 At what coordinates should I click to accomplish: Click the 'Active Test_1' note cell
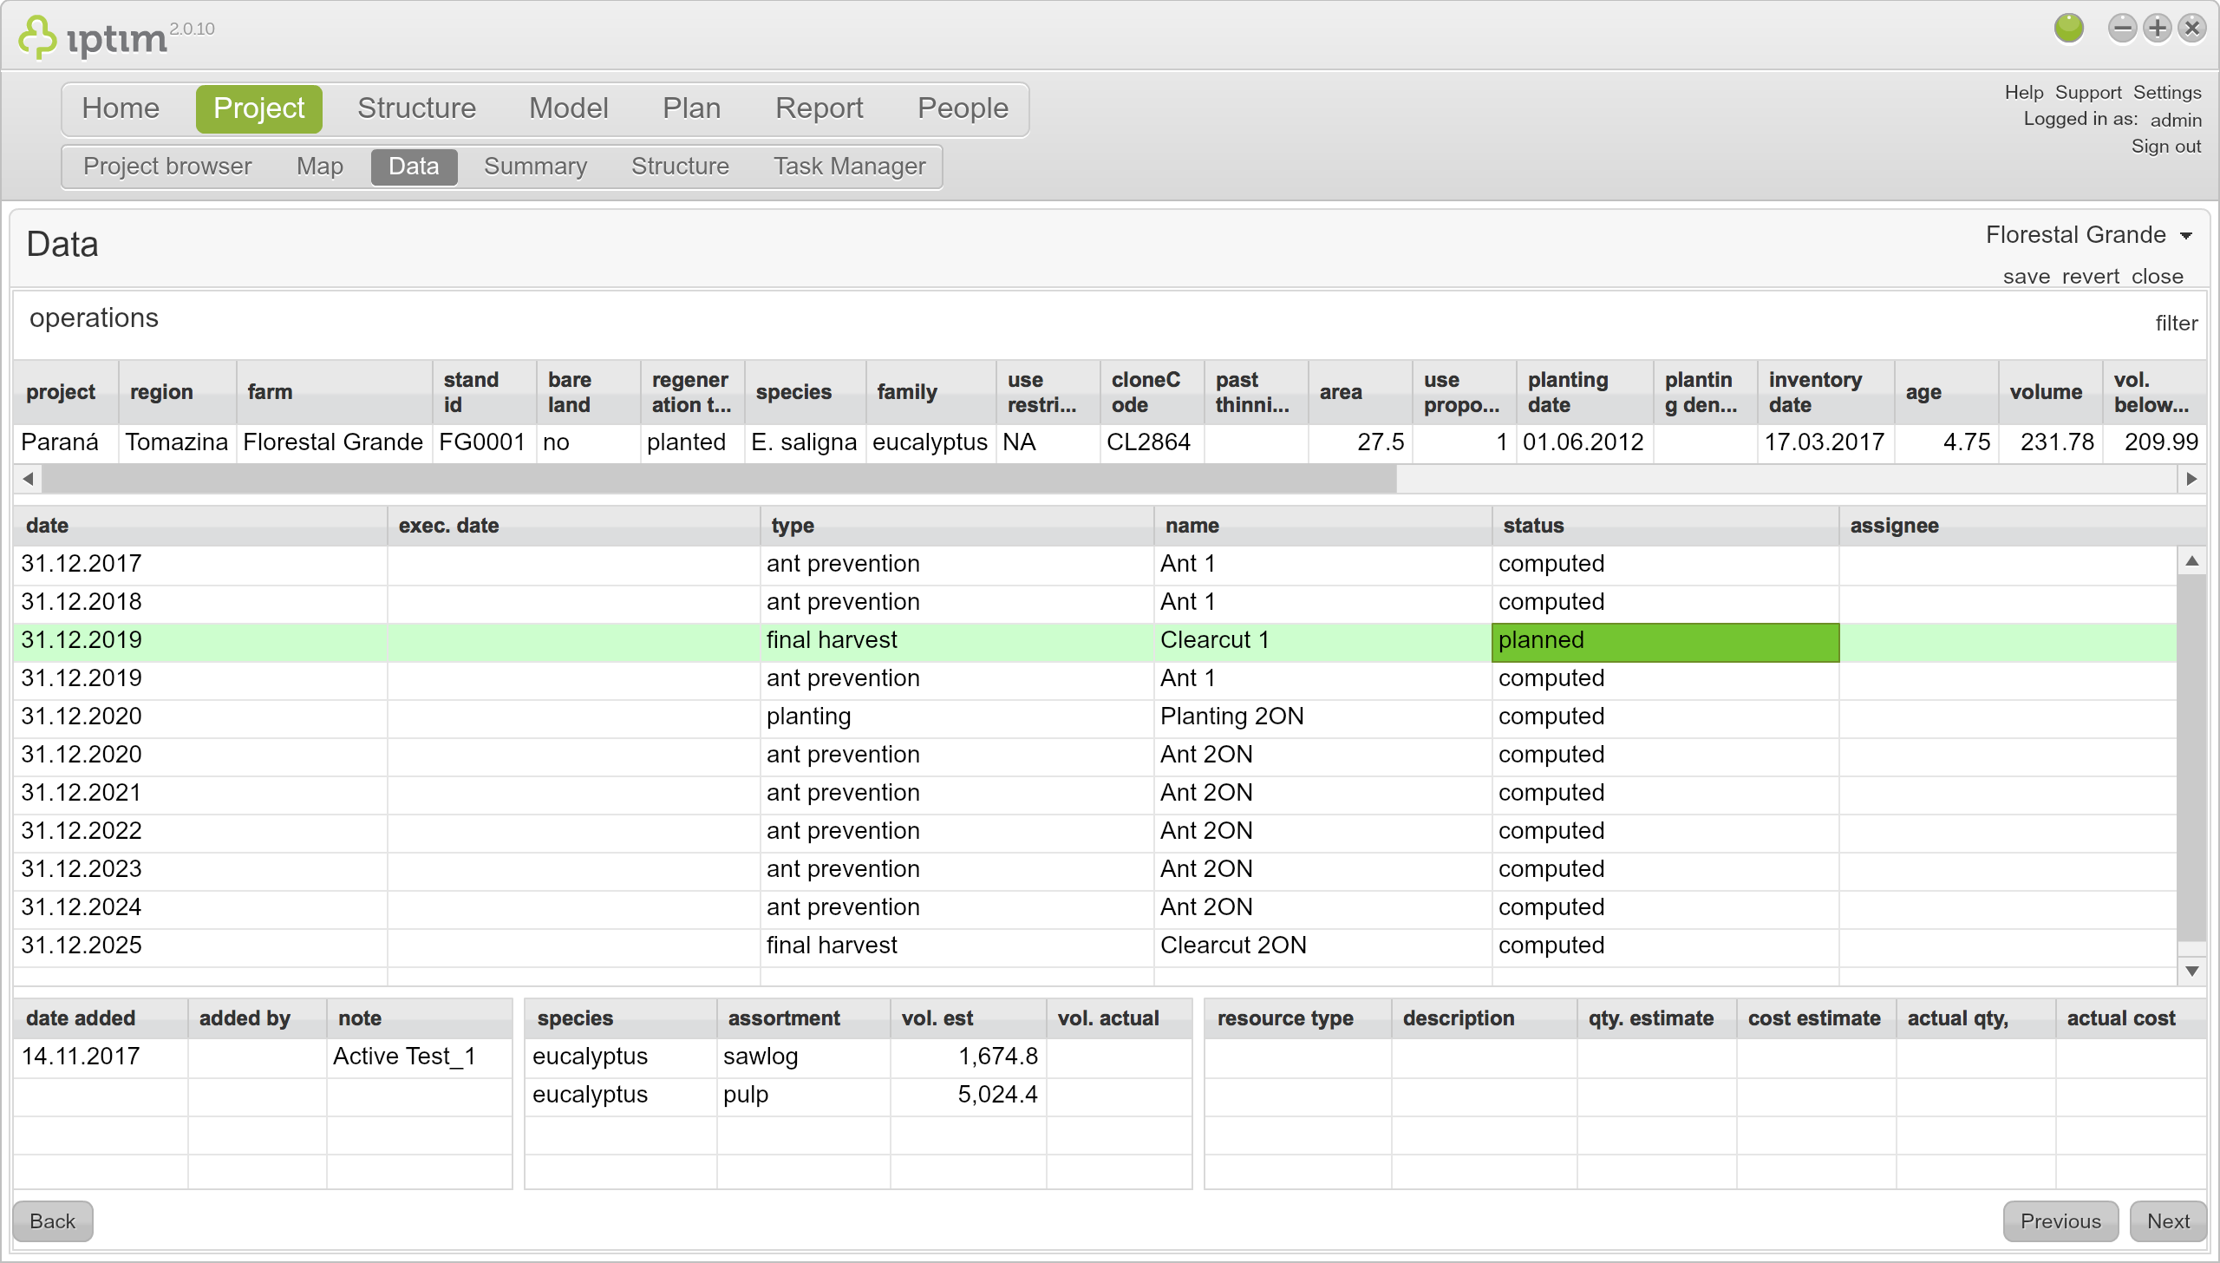click(x=420, y=1057)
